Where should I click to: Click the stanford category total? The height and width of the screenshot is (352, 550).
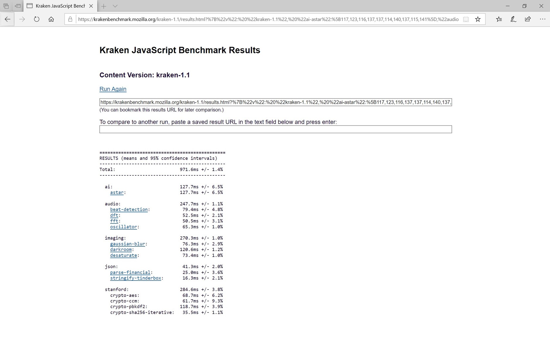click(201, 290)
